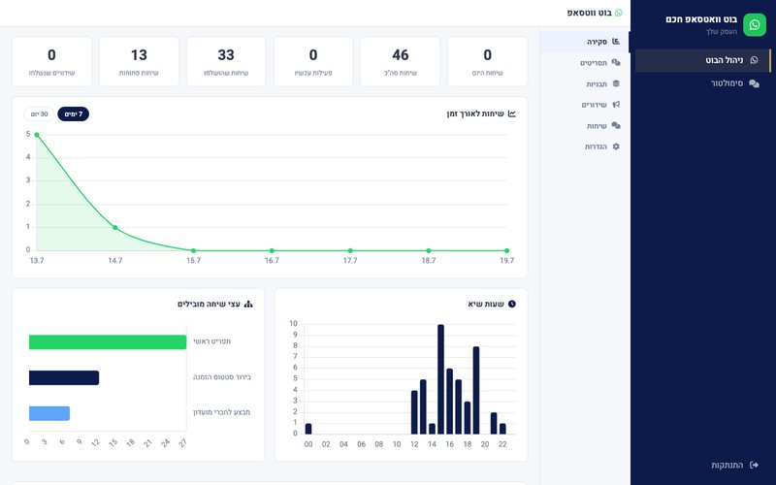776x485 pixels.
Task: Switch chart range to 7 ימים
Action: tap(74, 114)
